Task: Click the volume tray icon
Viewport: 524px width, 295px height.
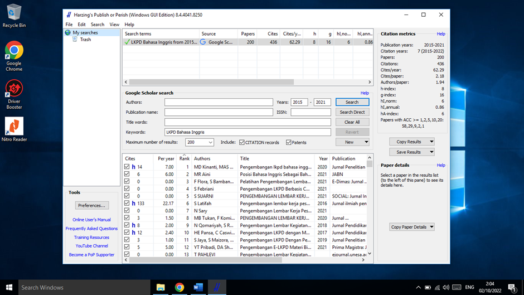Action: 446,287
